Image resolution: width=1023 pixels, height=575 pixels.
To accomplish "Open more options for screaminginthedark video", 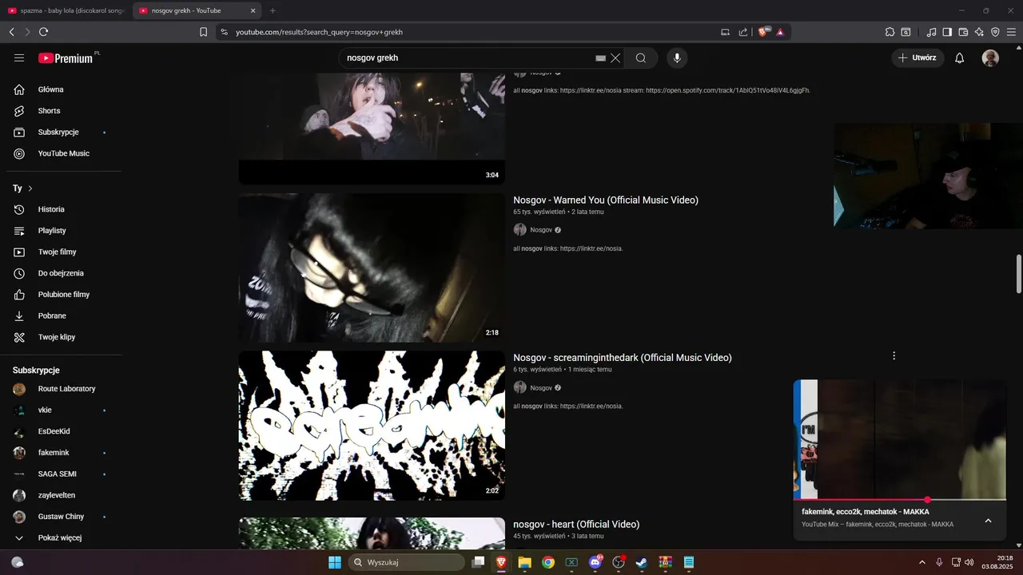I will [894, 355].
